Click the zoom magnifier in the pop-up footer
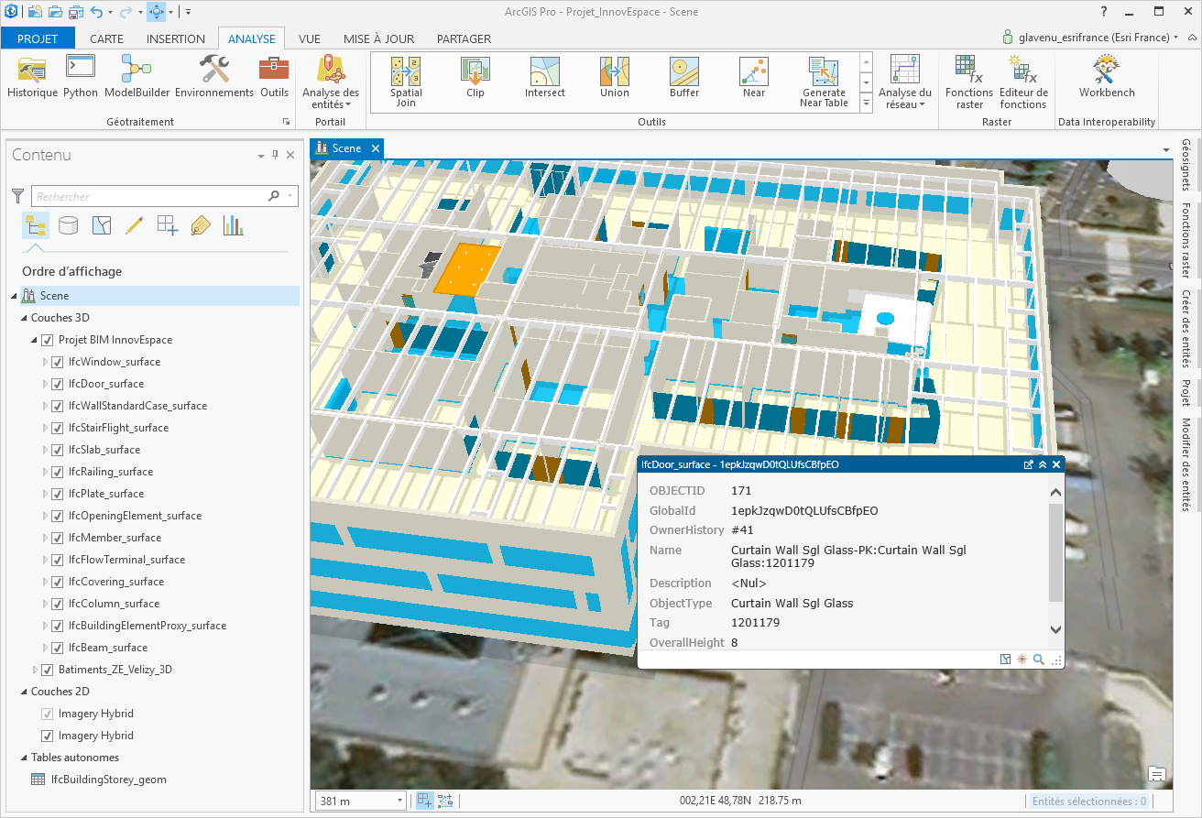The image size is (1202, 818). point(1039,660)
